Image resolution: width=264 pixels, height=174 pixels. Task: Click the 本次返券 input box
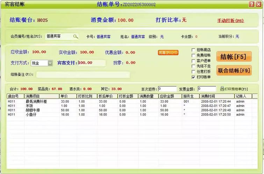pos(167,89)
